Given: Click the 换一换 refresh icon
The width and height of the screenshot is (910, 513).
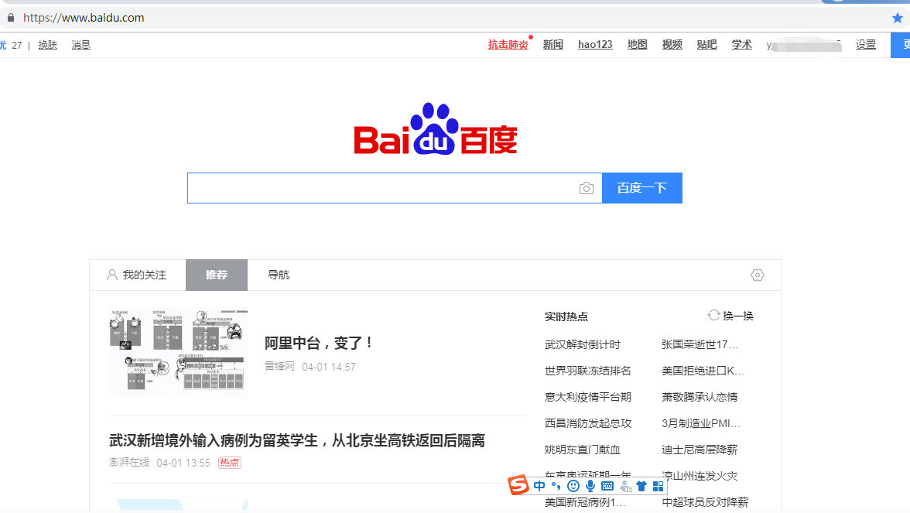Looking at the screenshot, I should point(713,315).
